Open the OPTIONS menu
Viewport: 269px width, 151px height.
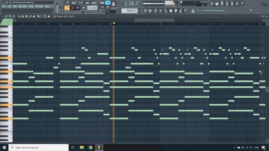39,6
